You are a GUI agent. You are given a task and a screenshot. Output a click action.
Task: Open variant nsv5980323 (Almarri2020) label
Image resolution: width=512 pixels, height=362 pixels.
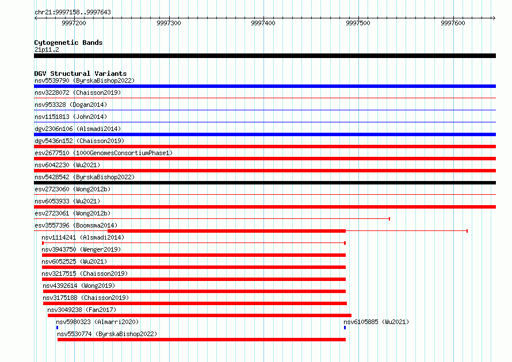point(97,322)
